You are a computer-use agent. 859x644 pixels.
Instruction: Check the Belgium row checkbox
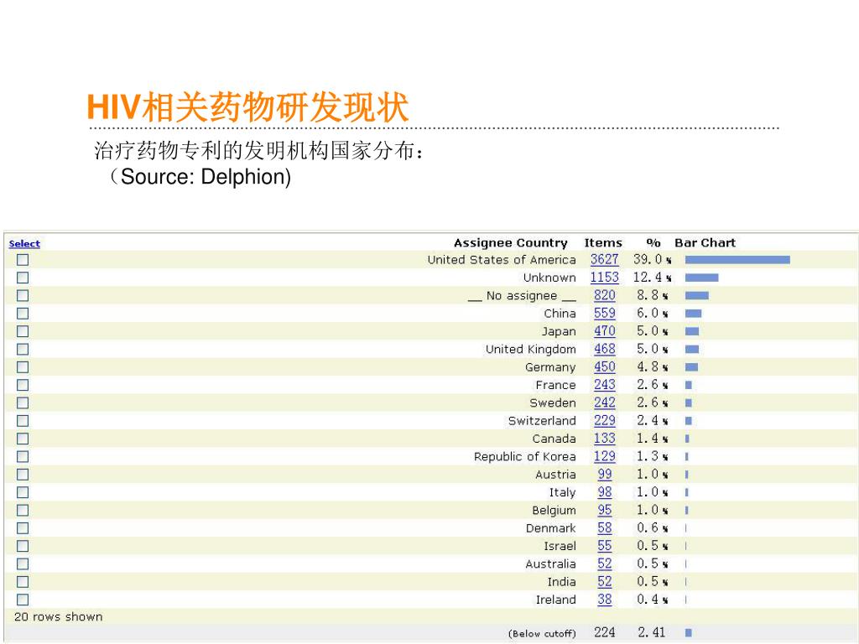pos(23,511)
